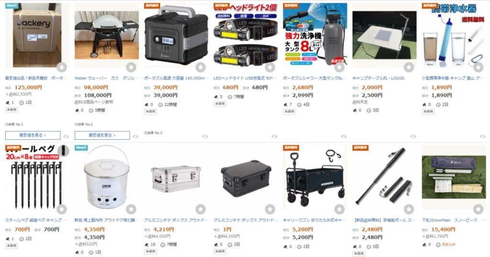Viewport: 490px width, 257px height.
Task: Click the star on portable water purifier item
Action: point(478,67)
